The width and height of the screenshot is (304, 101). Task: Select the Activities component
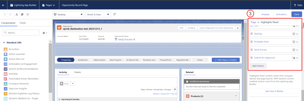point(11,74)
